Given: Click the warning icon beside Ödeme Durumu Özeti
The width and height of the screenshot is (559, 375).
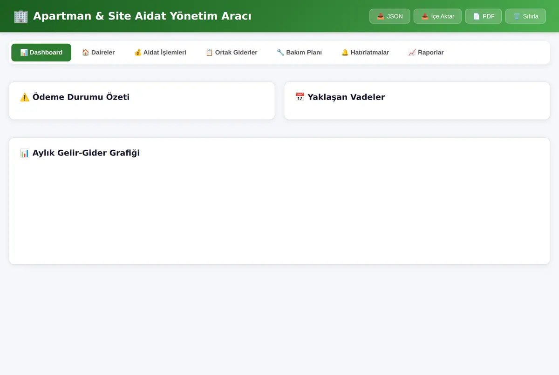Looking at the screenshot, I should (25, 97).
